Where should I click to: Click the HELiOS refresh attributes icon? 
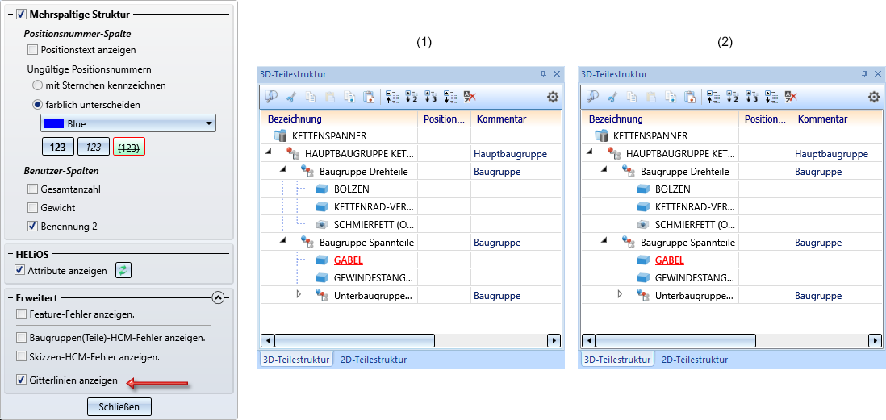click(123, 270)
